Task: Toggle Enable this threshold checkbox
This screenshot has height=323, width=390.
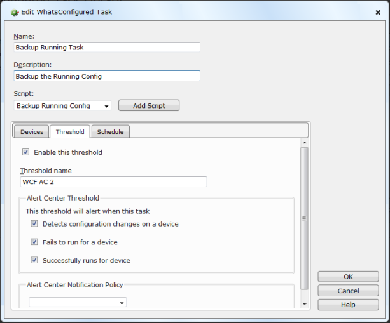Action: pos(25,152)
